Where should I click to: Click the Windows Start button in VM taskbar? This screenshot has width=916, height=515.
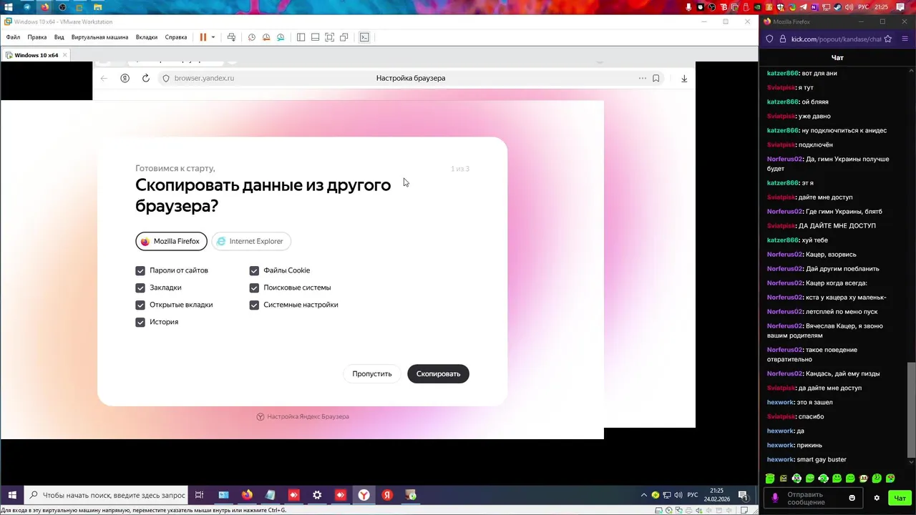[x=12, y=495]
